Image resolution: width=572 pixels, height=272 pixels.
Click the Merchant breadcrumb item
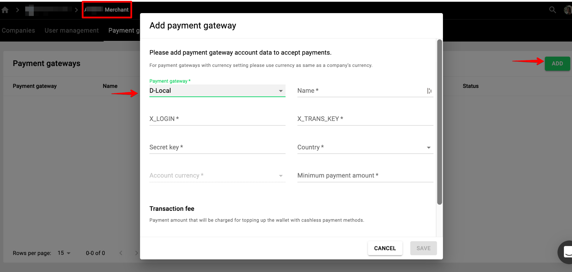[x=116, y=10]
